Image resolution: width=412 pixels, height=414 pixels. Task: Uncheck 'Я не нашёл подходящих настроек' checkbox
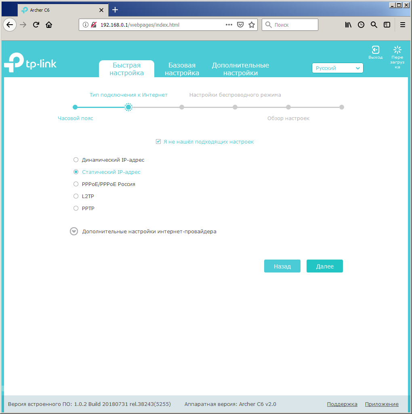(x=158, y=142)
